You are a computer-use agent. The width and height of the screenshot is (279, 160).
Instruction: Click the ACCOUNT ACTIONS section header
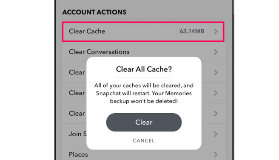coord(94,12)
